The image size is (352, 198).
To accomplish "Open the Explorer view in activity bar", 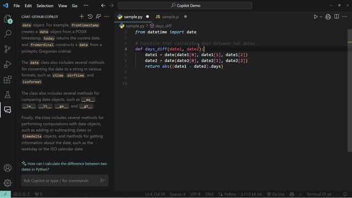I will [8, 19].
